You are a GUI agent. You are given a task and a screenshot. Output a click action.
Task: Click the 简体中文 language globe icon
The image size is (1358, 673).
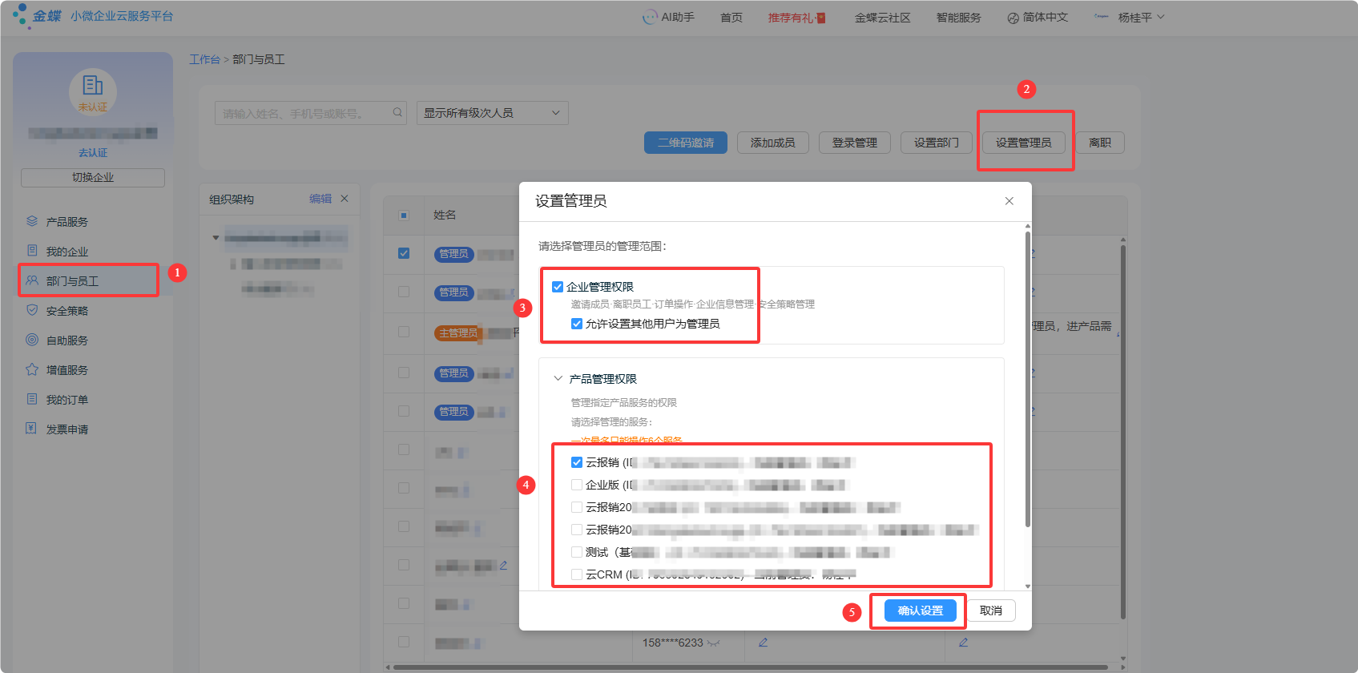pos(1013,18)
